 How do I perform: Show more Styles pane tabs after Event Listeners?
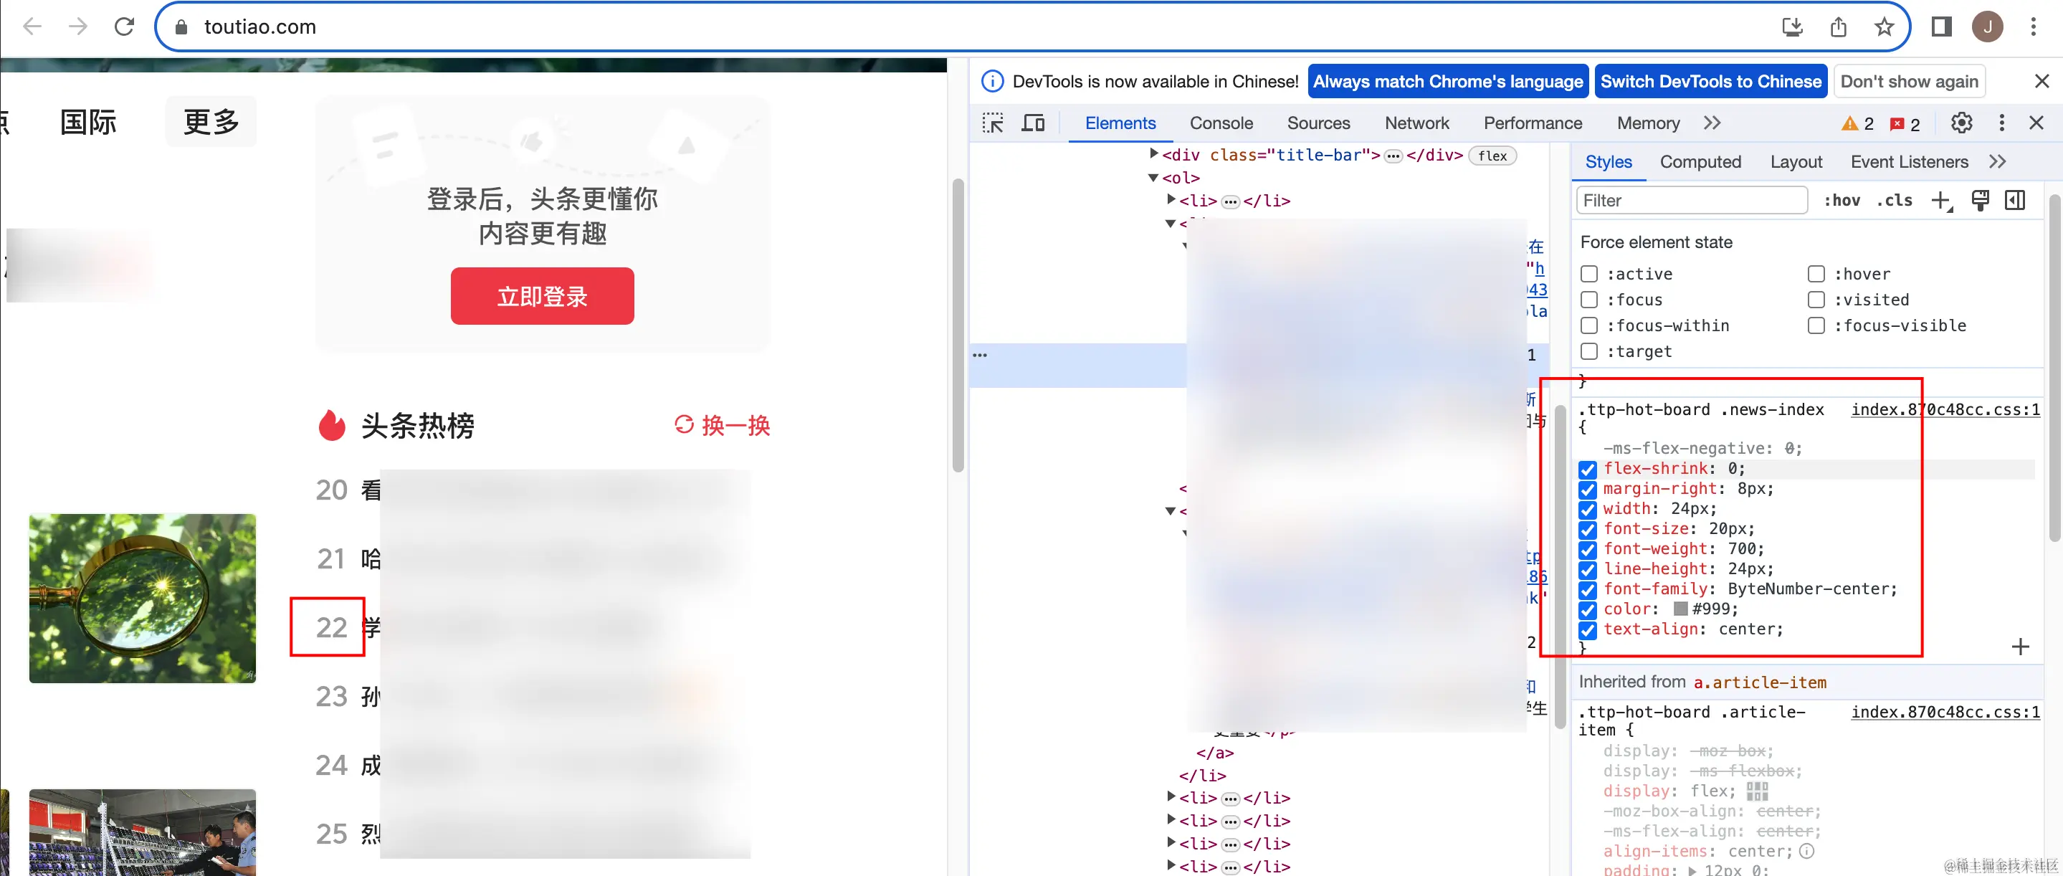[x=1997, y=162]
